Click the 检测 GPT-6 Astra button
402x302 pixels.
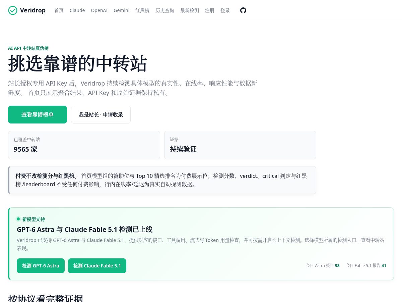click(41, 266)
